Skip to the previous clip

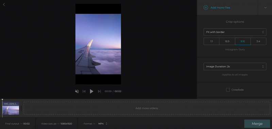(x=84, y=91)
